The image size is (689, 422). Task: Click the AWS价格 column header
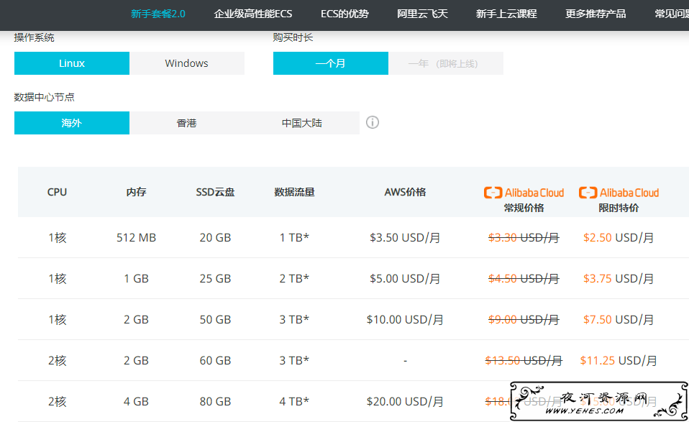405,192
